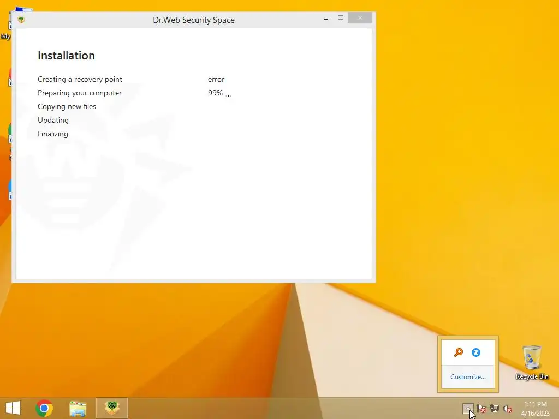559x419 pixels.
Task: Click the Installation heading
Action: click(x=66, y=56)
